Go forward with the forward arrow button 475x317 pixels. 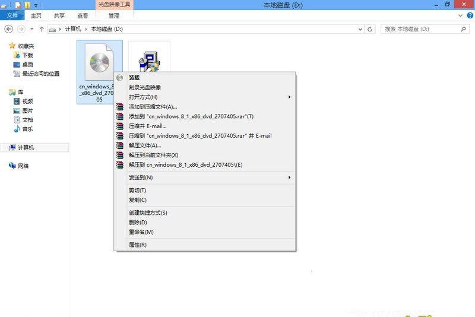tap(21, 29)
